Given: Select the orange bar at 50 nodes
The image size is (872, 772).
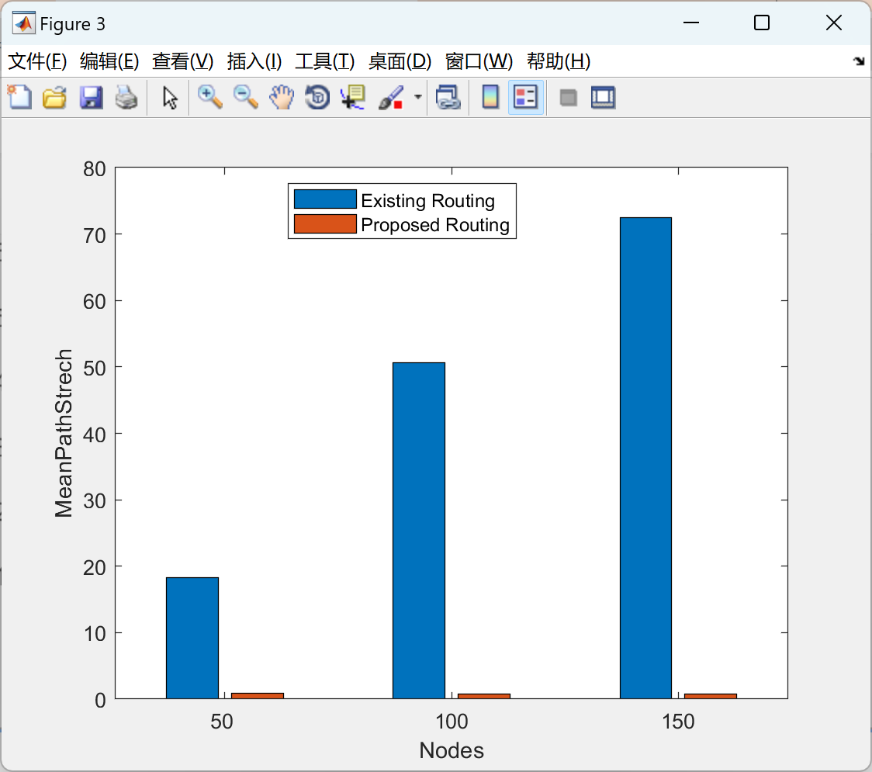Looking at the screenshot, I should tap(258, 696).
